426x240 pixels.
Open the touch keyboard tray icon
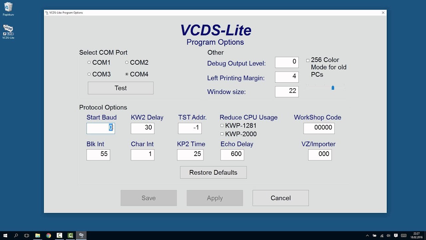(x=404, y=236)
